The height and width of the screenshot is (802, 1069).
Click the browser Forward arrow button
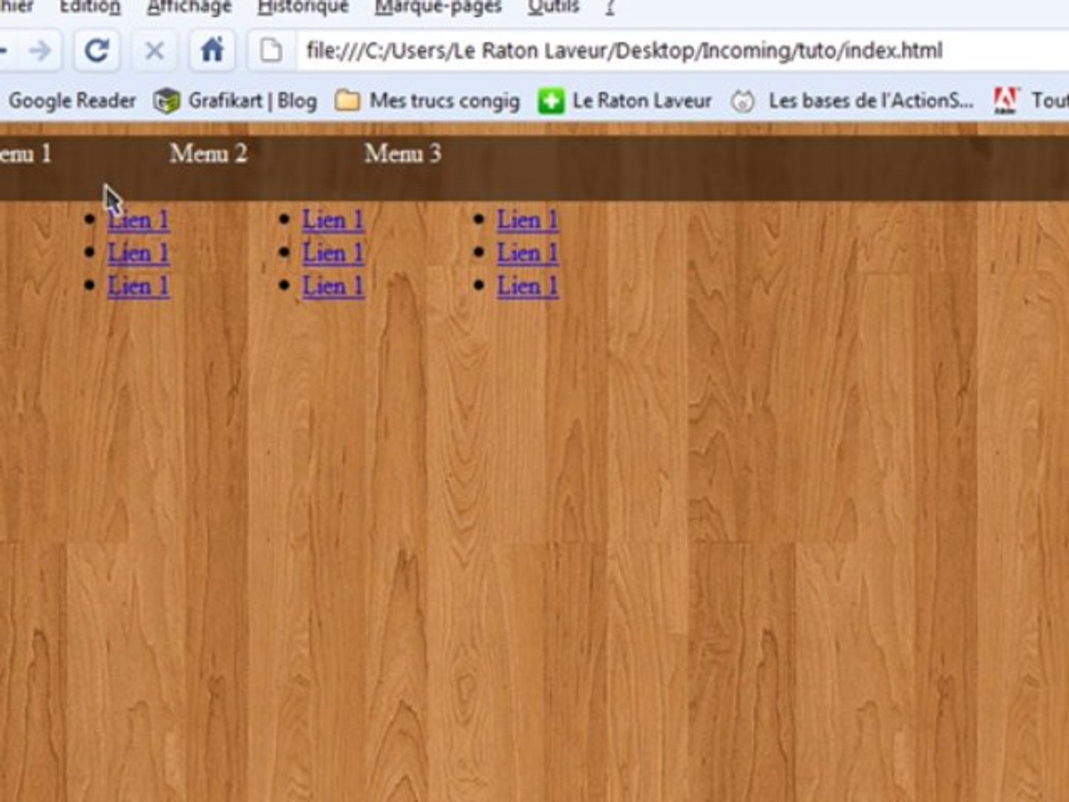[x=40, y=50]
